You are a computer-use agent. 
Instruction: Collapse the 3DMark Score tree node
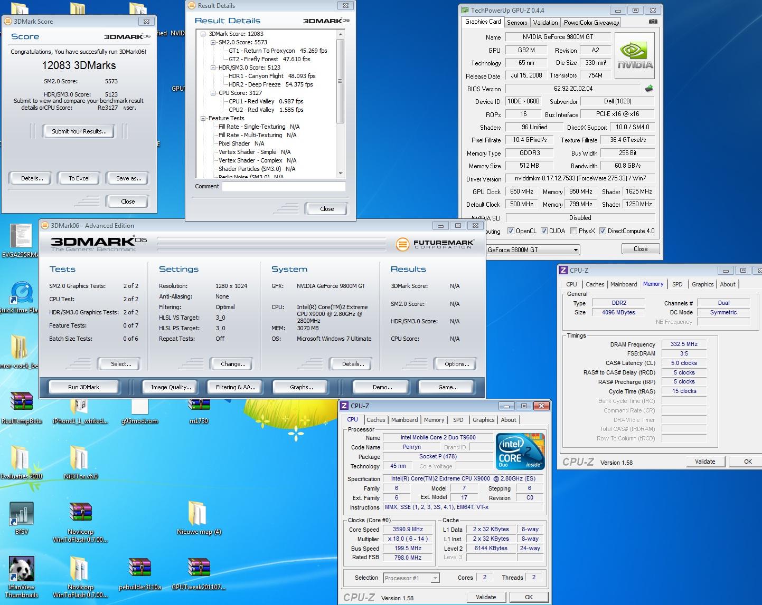coord(203,34)
